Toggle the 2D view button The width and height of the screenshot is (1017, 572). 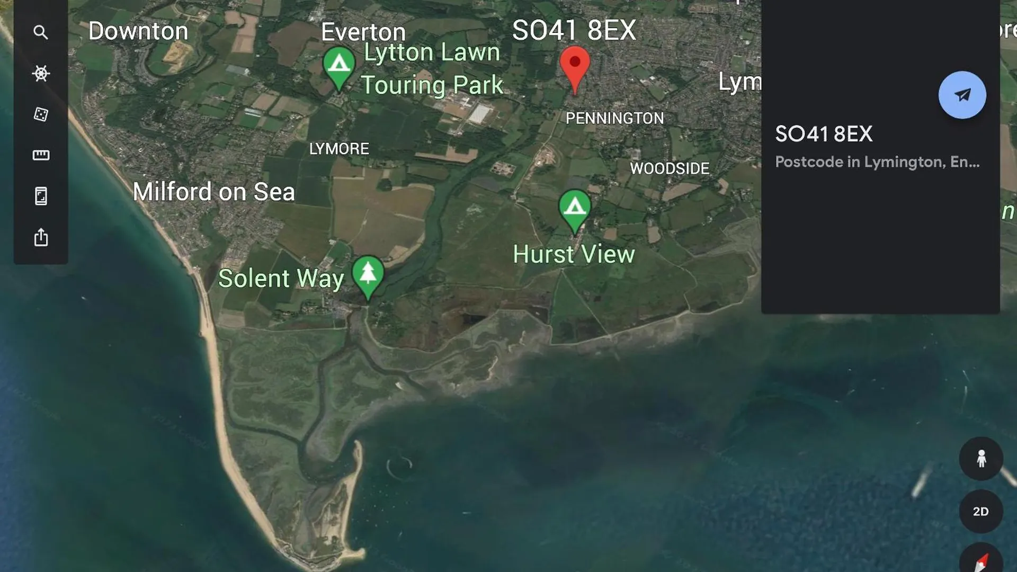(x=980, y=511)
